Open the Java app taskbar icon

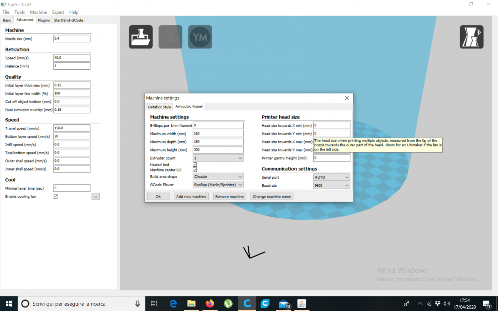(x=302, y=304)
